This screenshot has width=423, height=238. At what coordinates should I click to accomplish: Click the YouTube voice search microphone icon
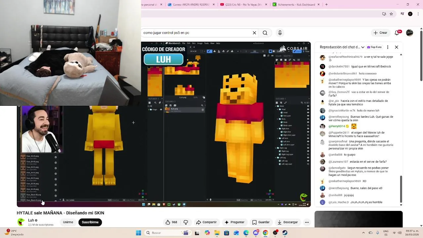[x=280, y=33]
